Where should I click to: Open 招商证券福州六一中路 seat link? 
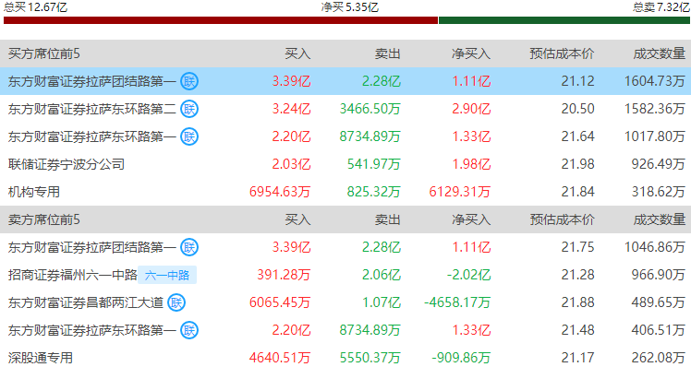pos(73,275)
